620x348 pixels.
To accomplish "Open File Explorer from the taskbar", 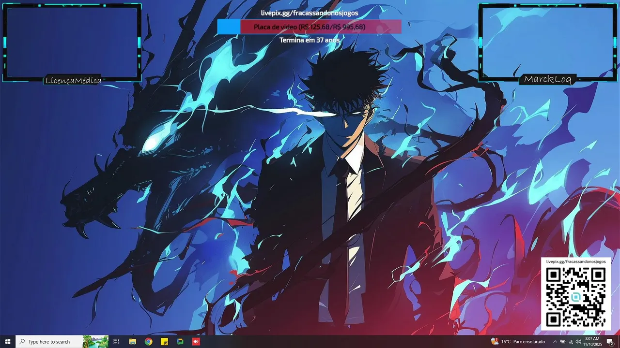I will pos(132,342).
